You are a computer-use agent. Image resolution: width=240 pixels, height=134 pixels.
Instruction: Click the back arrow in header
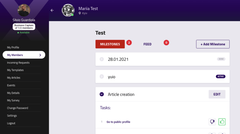pos(52,10)
